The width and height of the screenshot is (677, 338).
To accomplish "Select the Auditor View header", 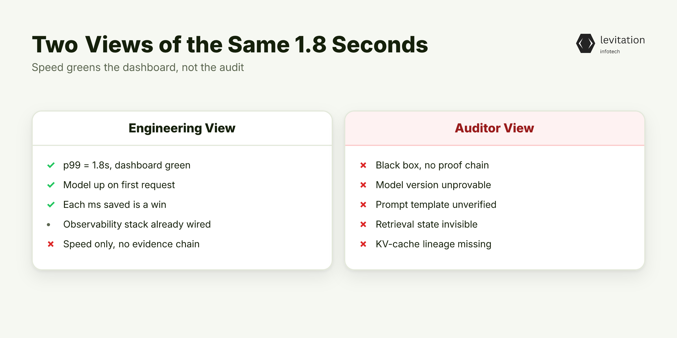I will pyautogui.click(x=494, y=128).
